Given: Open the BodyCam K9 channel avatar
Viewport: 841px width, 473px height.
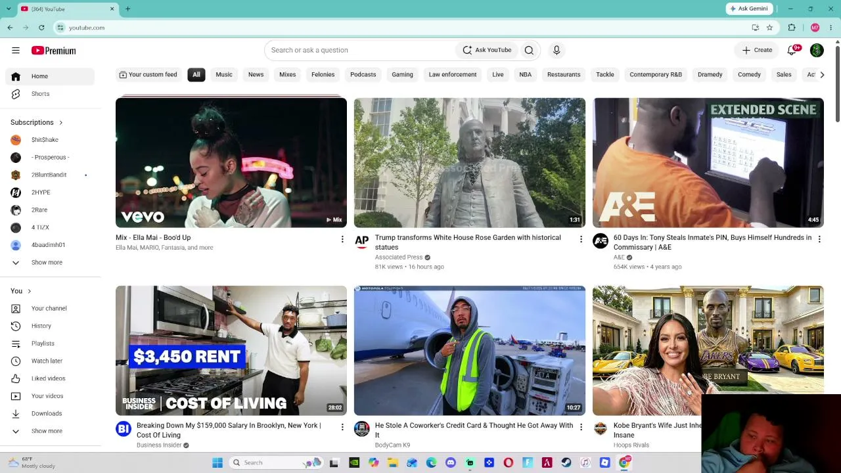Looking at the screenshot, I should [362, 429].
